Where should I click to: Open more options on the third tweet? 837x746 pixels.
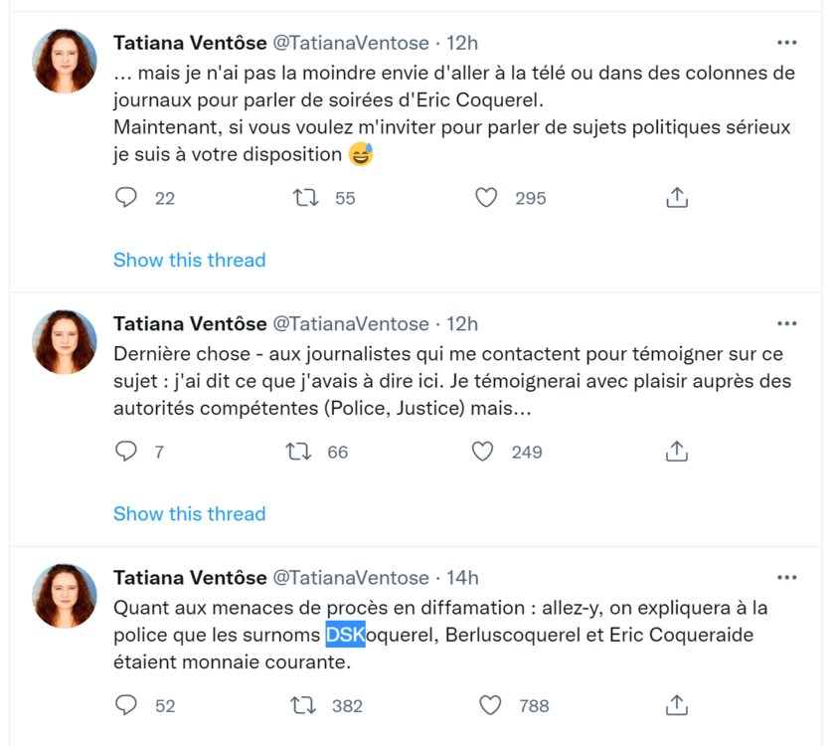(786, 577)
